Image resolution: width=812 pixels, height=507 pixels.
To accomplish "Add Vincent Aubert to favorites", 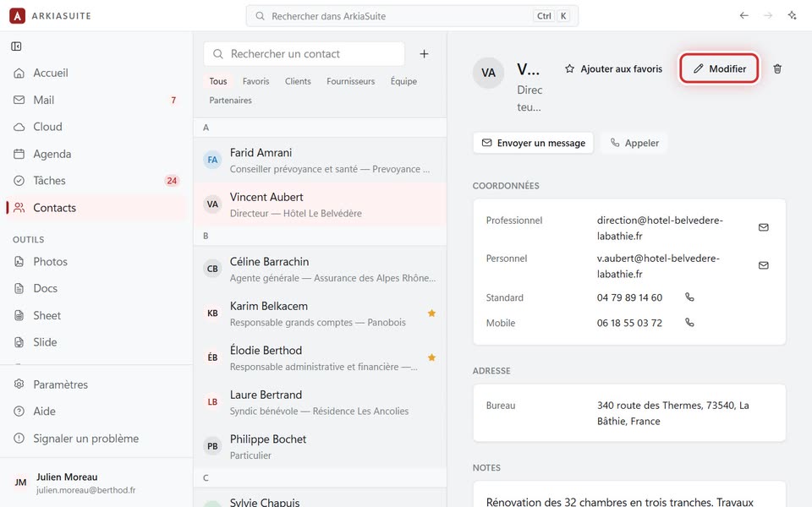I will coord(614,68).
